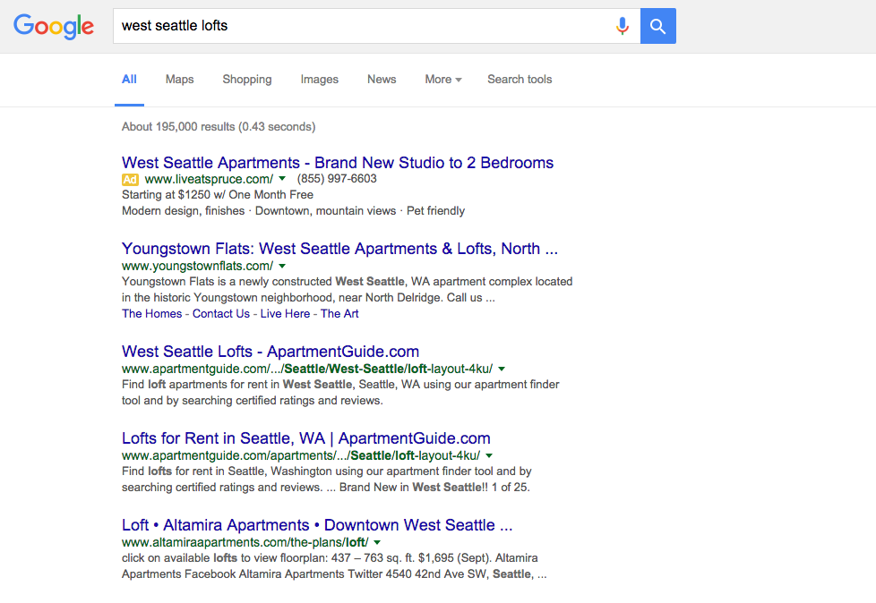Open 'Lofts for Rent in Seattle, WA' result
The image size is (876, 603).
(306, 437)
